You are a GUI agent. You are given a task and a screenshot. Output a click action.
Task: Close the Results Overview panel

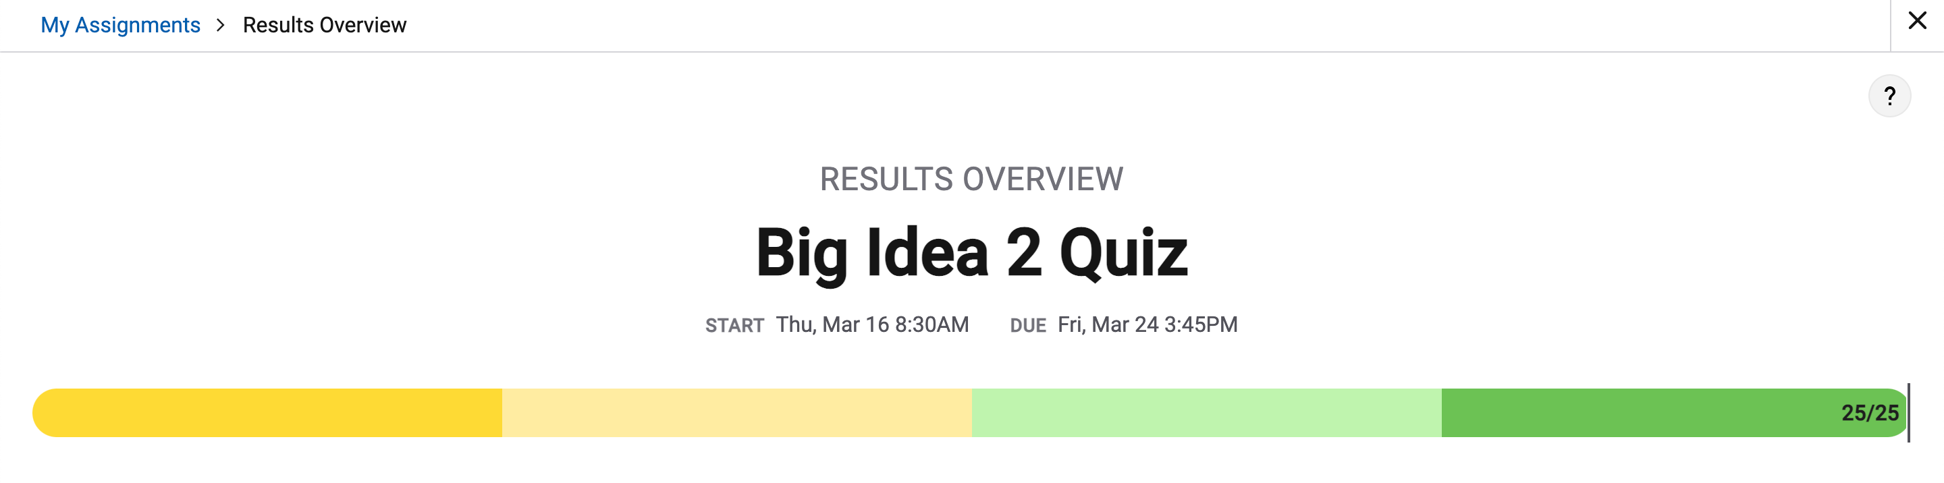coord(1917,20)
